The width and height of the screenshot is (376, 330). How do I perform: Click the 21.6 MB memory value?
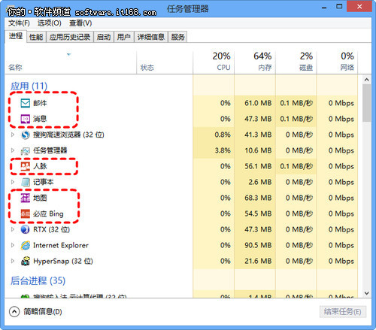(258, 261)
